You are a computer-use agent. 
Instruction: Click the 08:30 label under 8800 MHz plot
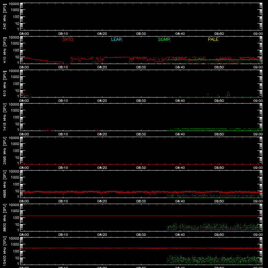(x=141, y=235)
